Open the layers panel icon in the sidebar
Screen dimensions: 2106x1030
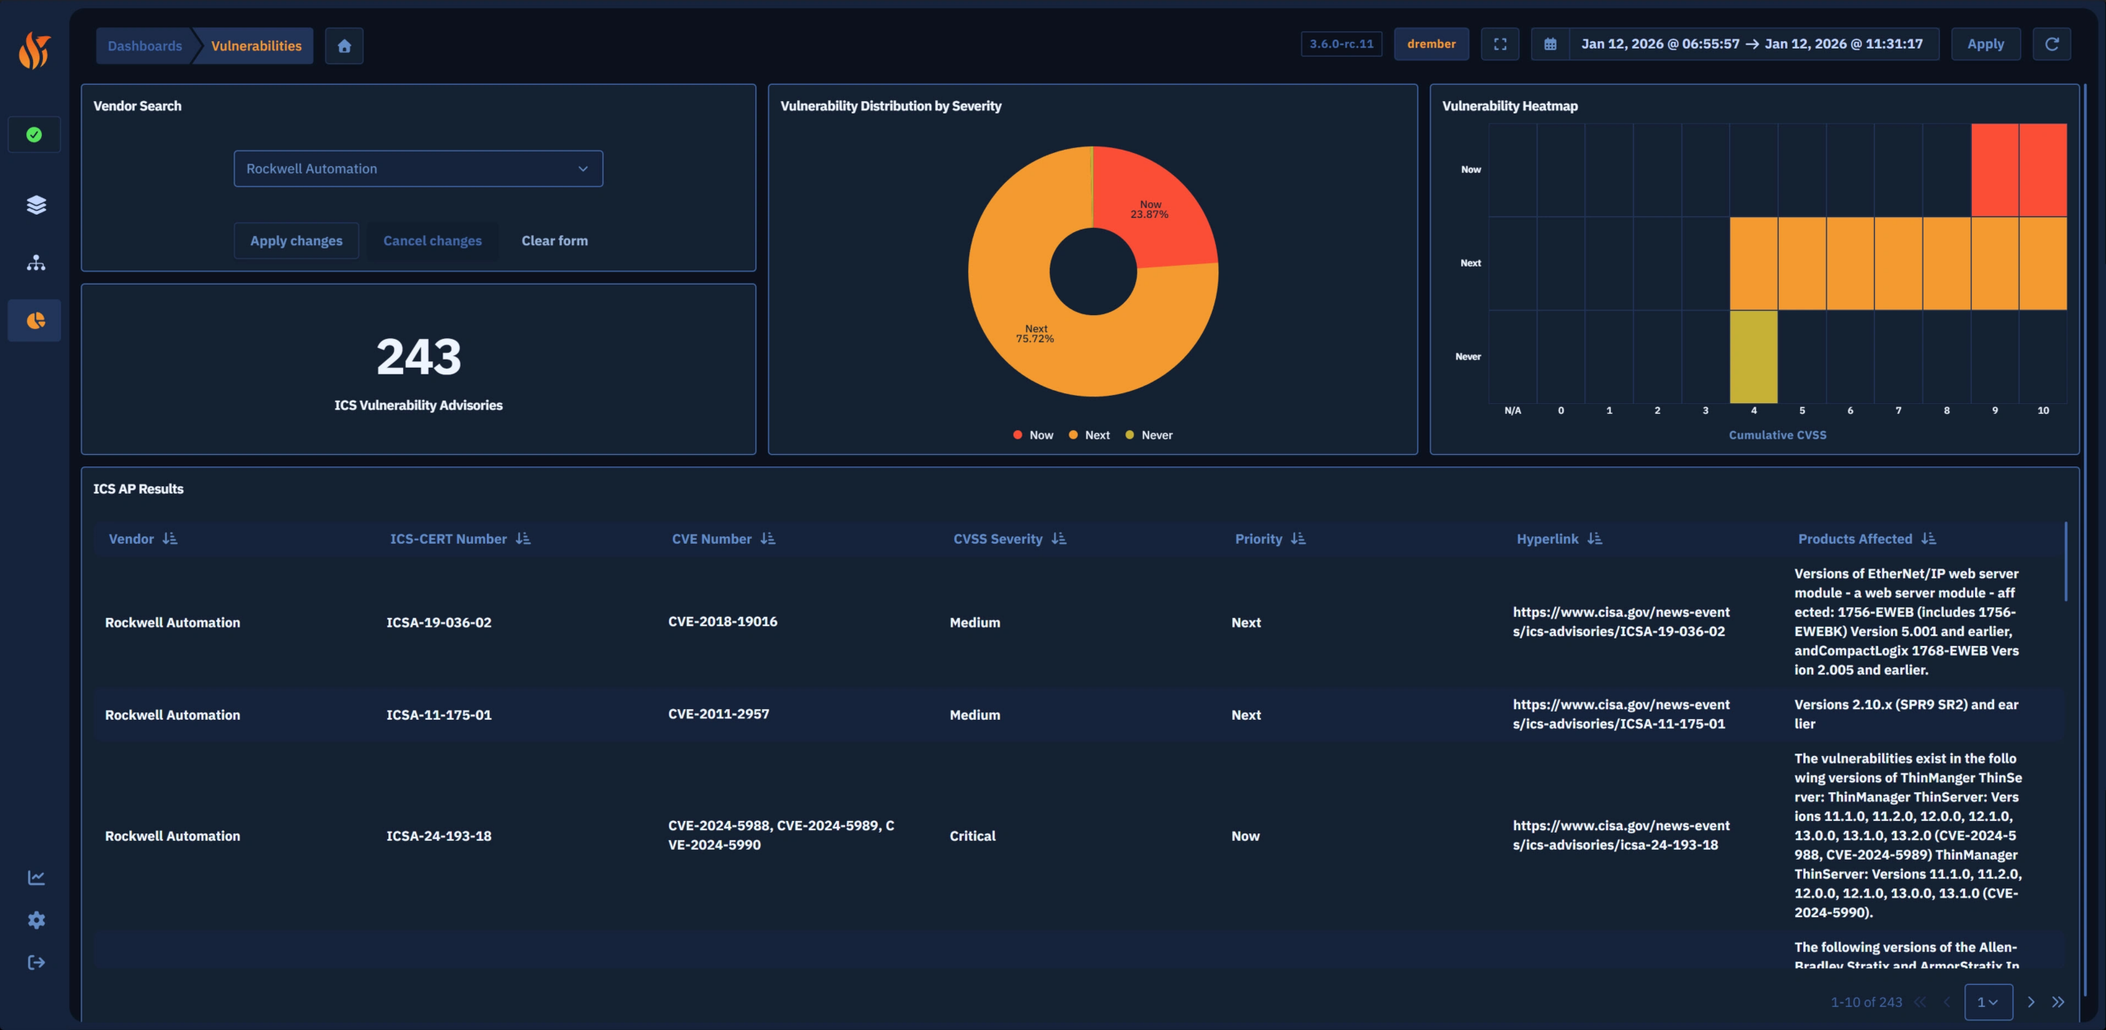click(x=35, y=204)
